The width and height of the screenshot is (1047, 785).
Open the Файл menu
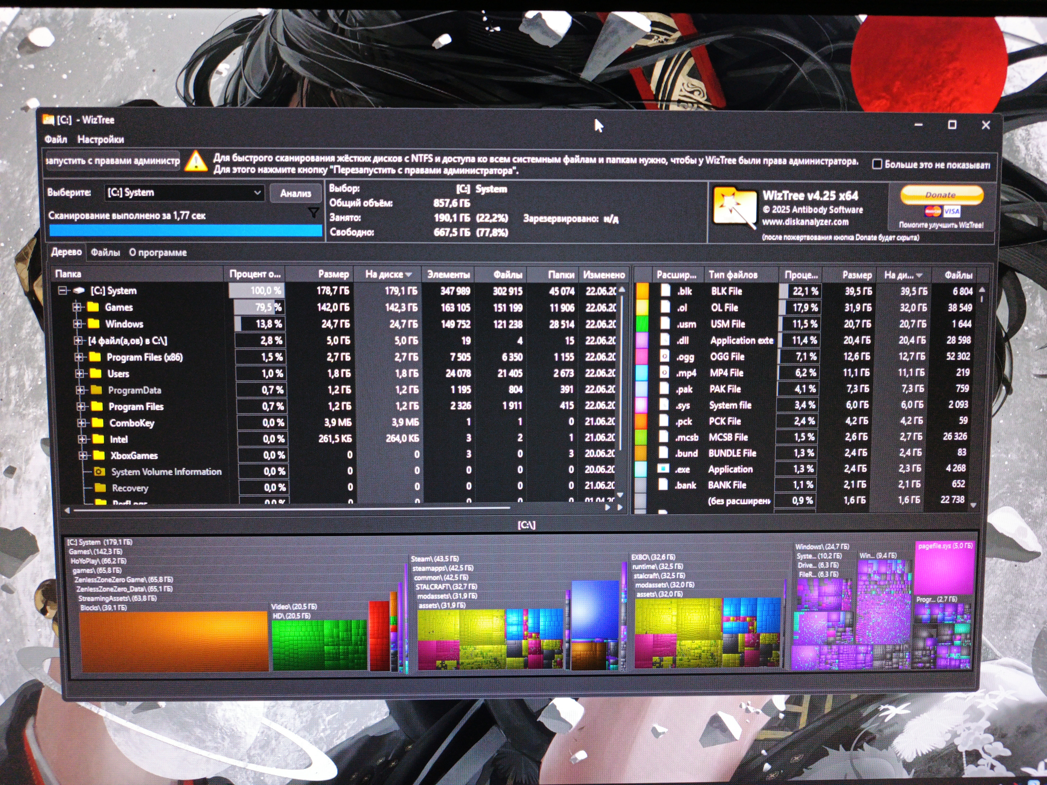coord(55,140)
